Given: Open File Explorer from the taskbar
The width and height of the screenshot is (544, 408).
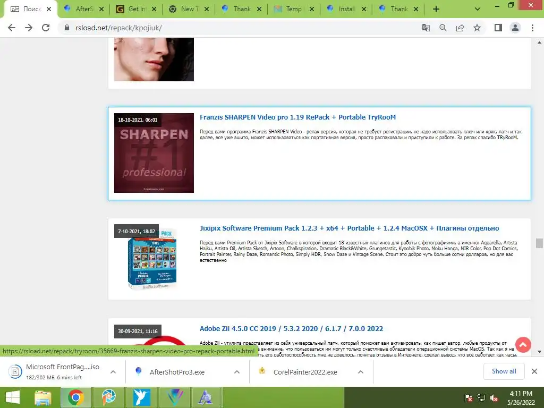Looking at the screenshot, I should (x=42, y=397).
